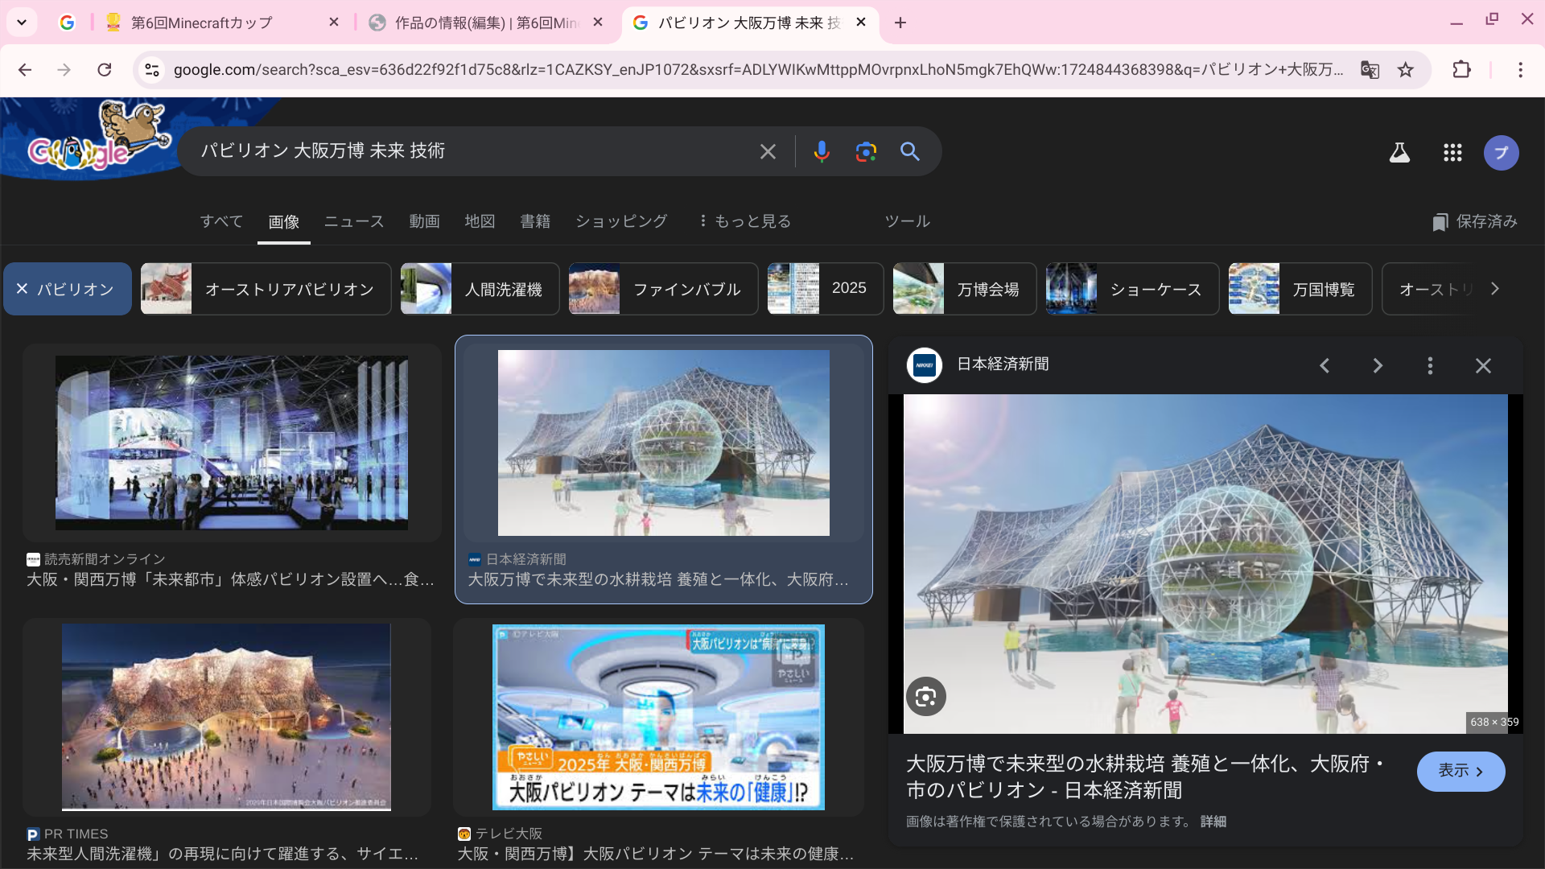Click Lens search icon on preview image
Image resolution: width=1545 pixels, height=869 pixels.
pos(926,697)
